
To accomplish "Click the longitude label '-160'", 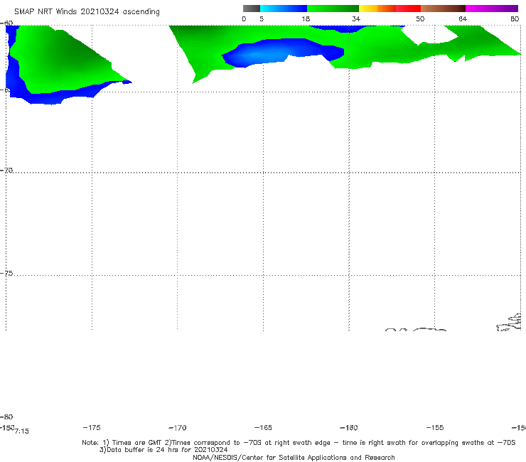I will point(349,428).
